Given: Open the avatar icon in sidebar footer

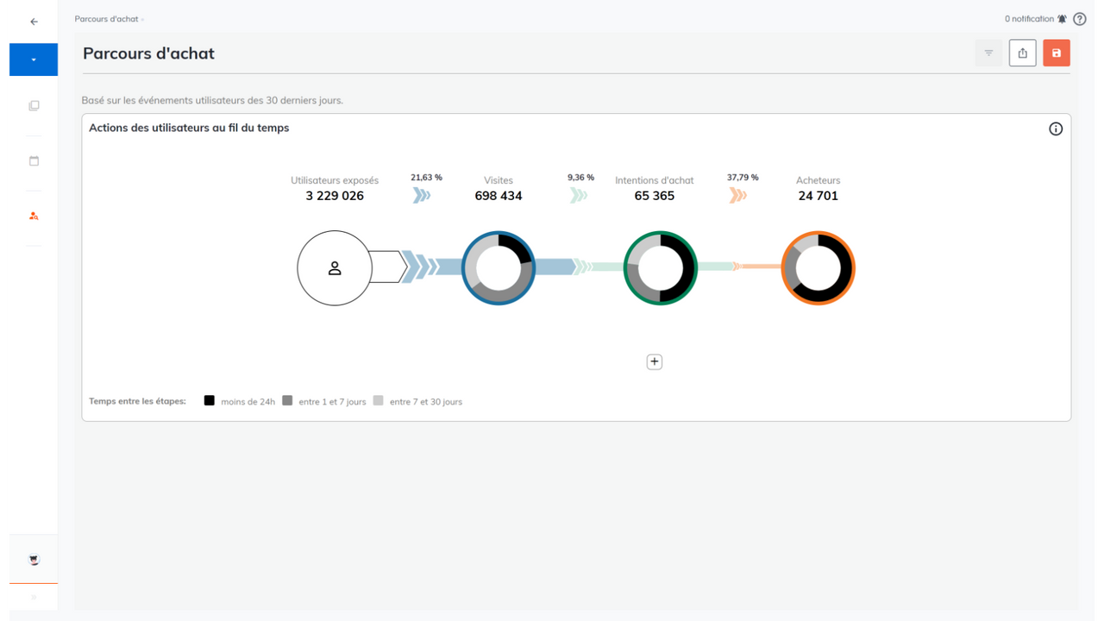Looking at the screenshot, I should [x=34, y=560].
